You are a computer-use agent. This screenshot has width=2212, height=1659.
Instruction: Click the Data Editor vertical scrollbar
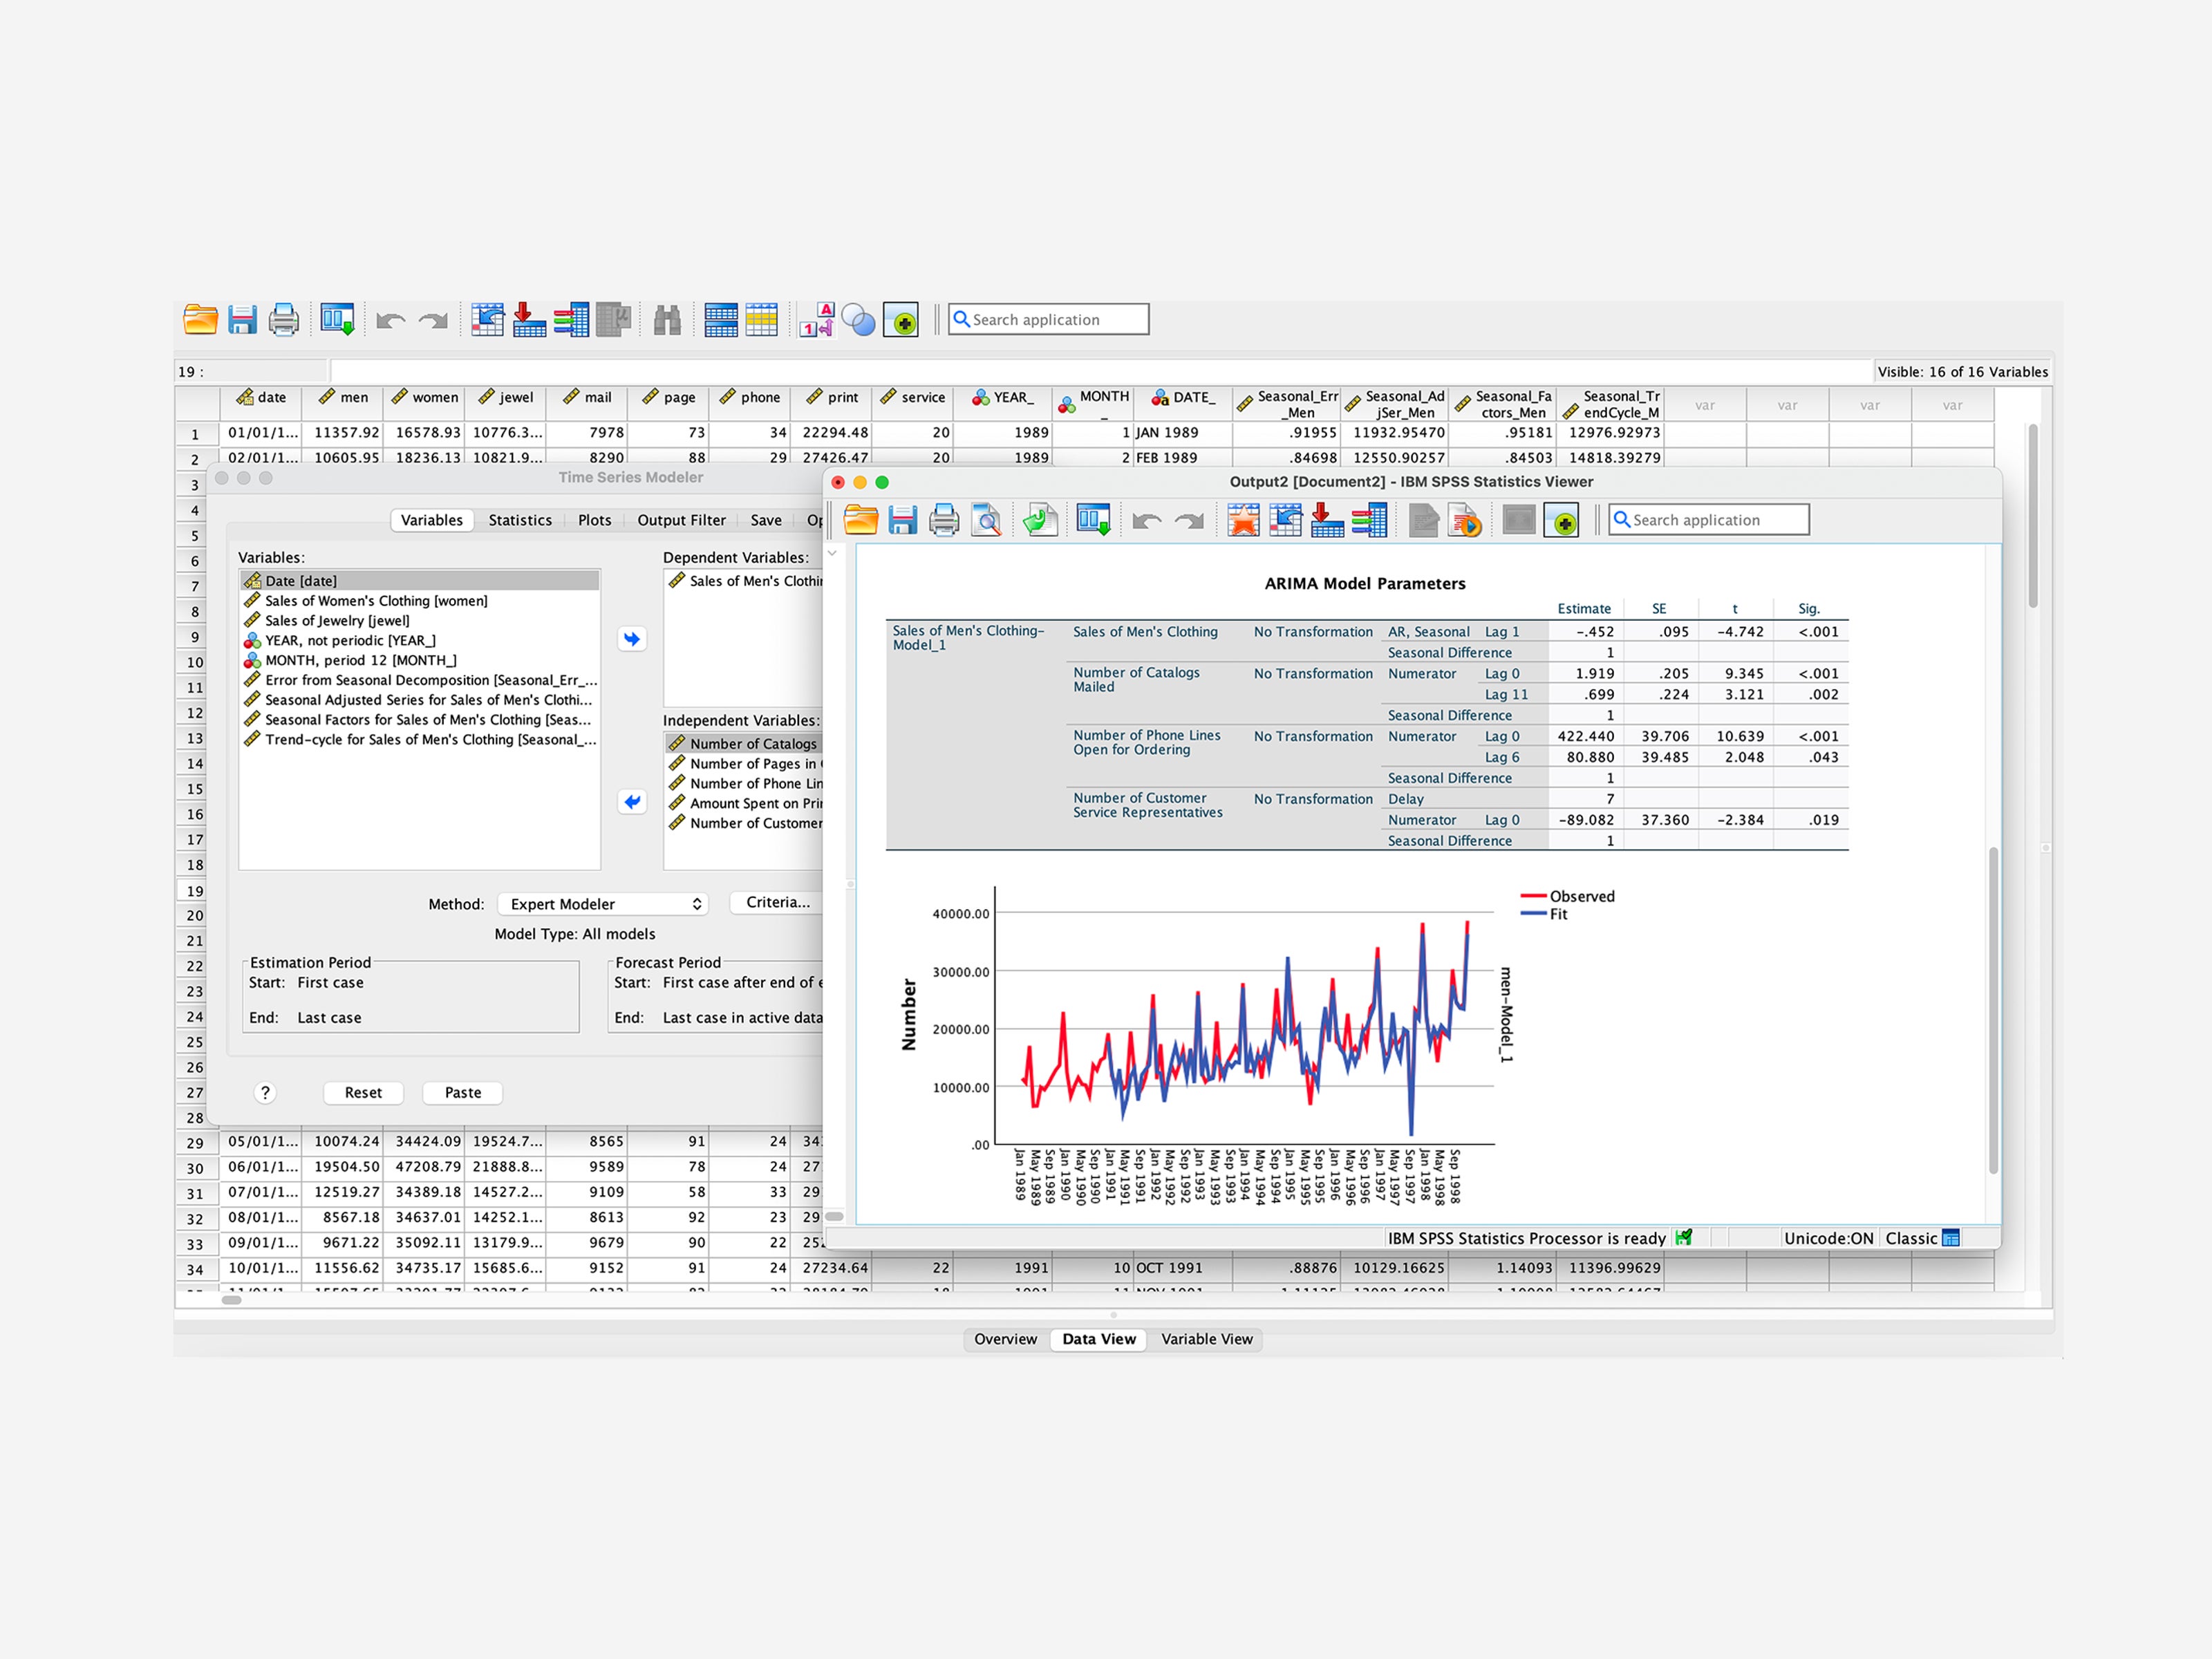[x=2032, y=516]
